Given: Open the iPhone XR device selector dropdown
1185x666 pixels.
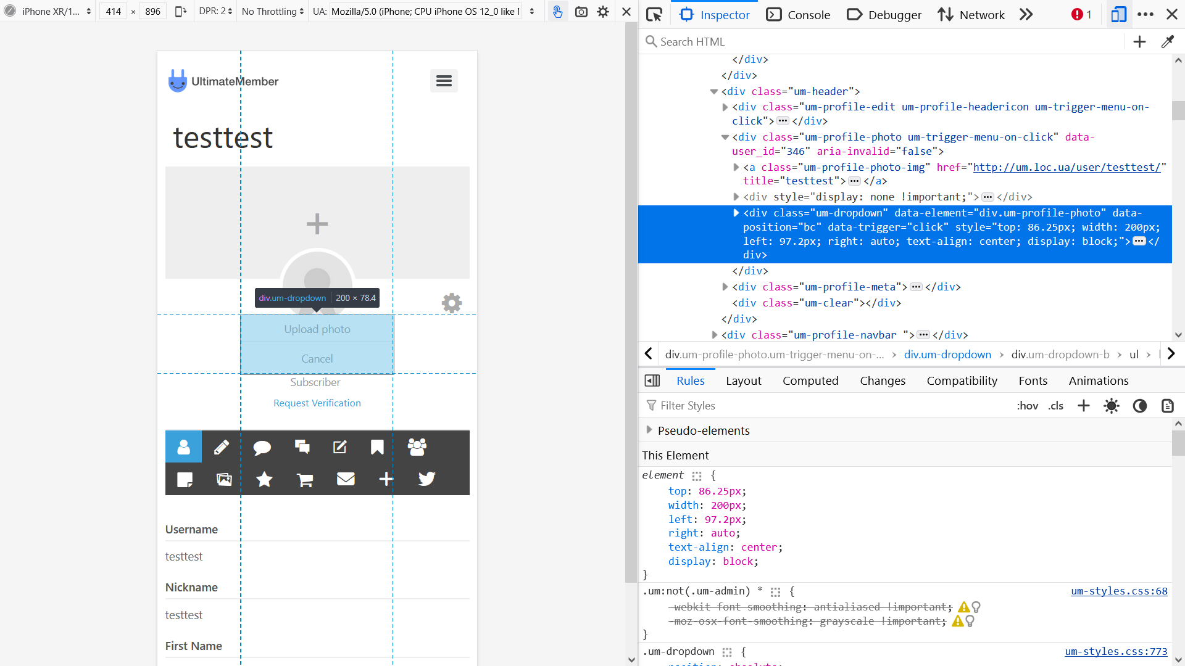Looking at the screenshot, I should 56,12.
